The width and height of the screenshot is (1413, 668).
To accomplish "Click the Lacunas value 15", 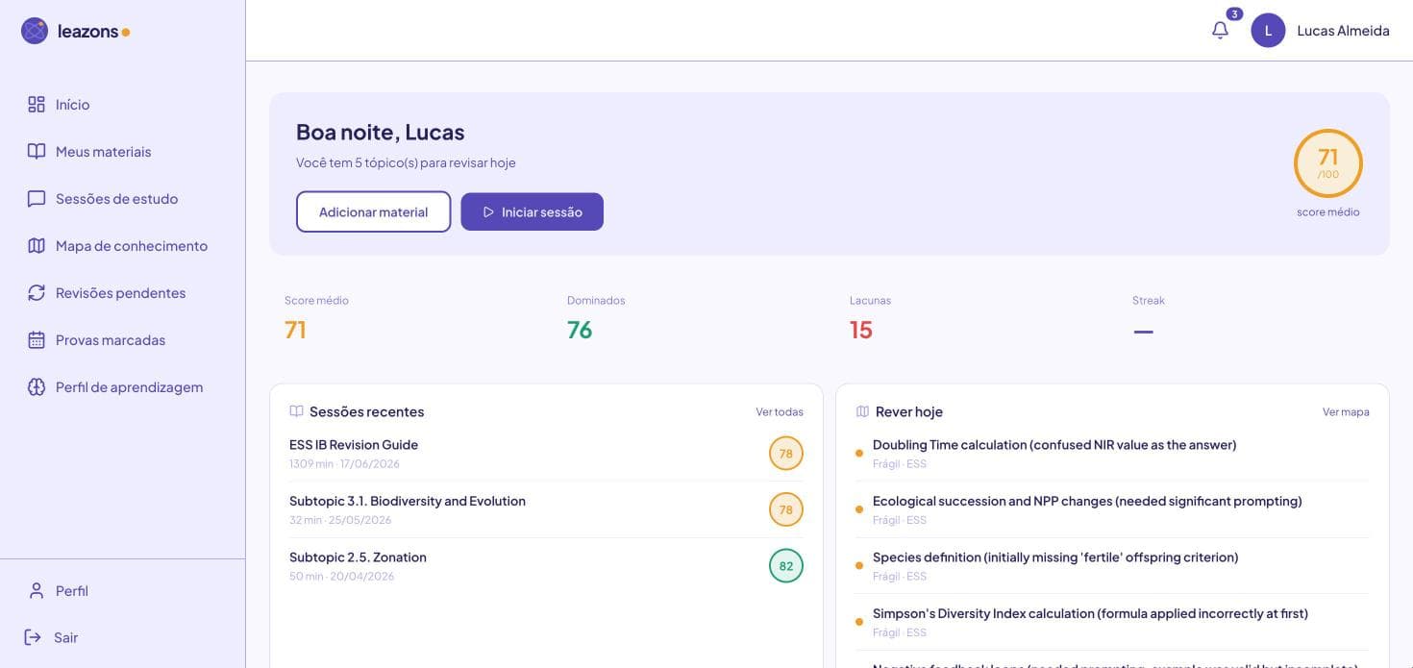I will (x=861, y=330).
